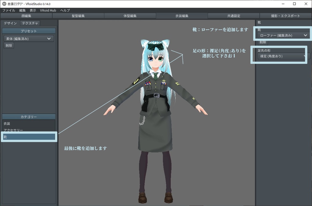Click the VRoid Hub menu item
The image size is (312, 206).
tap(48, 10)
